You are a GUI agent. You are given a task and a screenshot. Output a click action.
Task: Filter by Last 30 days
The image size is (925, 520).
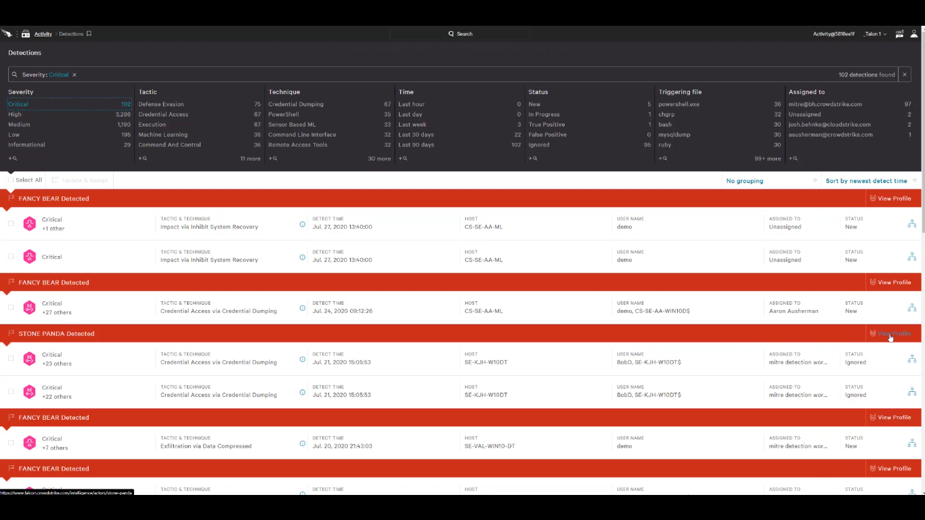pos(459,135)
